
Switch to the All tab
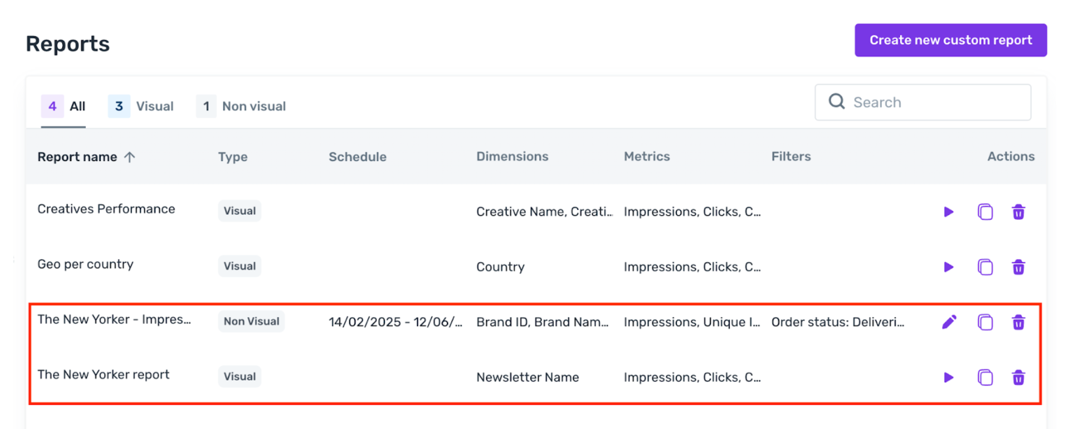click(63, 106)
